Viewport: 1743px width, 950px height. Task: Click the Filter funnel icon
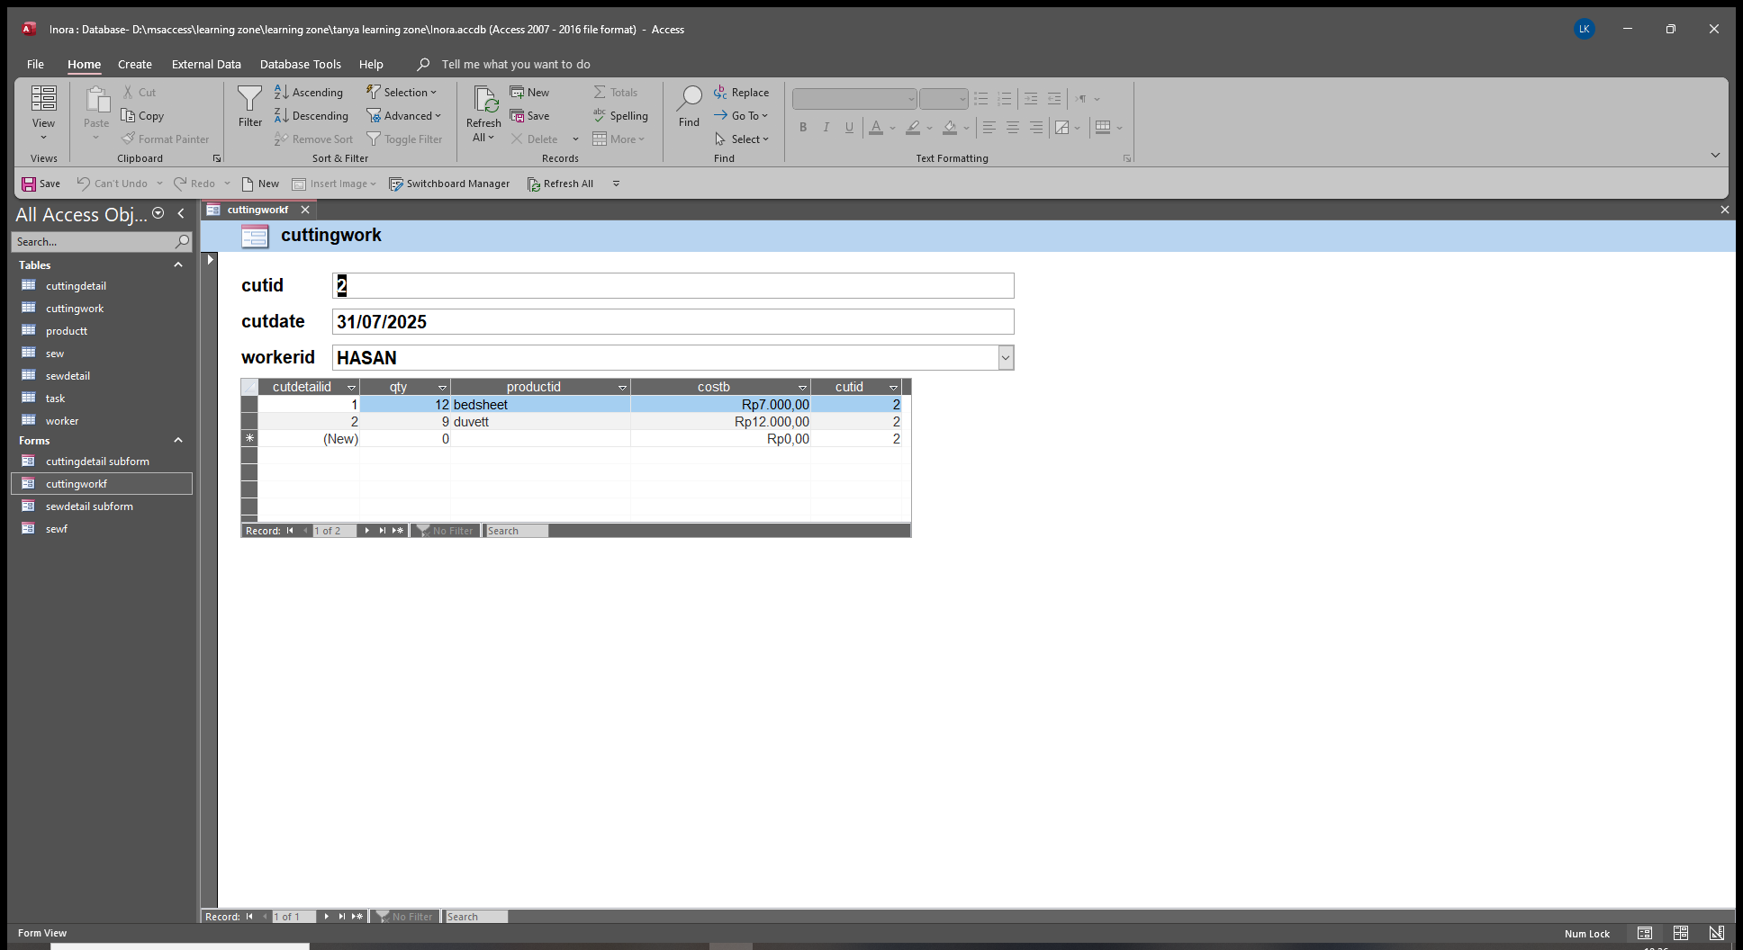[249, 100]
